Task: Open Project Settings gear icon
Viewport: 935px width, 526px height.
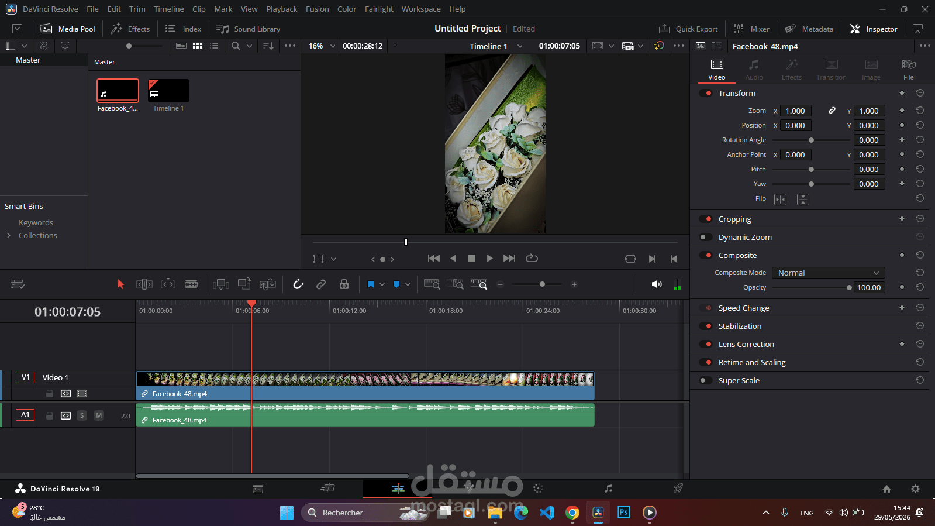Action: (915, 489)
